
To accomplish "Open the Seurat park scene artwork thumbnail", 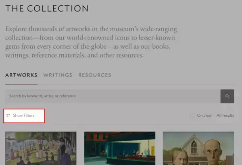I will pos(40,148).
